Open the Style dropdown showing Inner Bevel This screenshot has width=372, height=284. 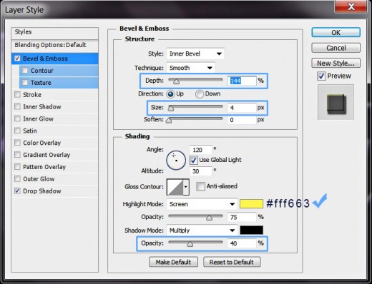tap(195, 54)
